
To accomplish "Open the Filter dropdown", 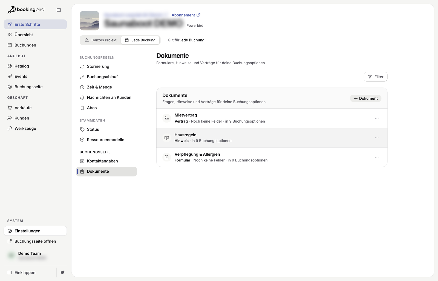I will (x=376, y=77).
